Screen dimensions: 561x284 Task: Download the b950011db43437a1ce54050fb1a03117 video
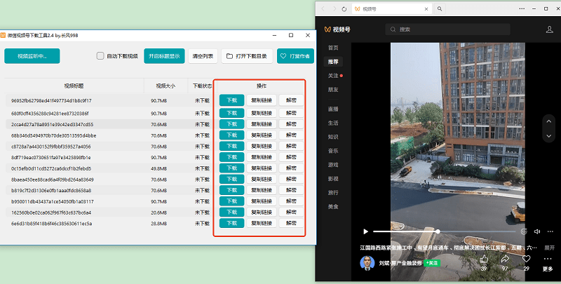pyautogui.click(x=232, y=201)
